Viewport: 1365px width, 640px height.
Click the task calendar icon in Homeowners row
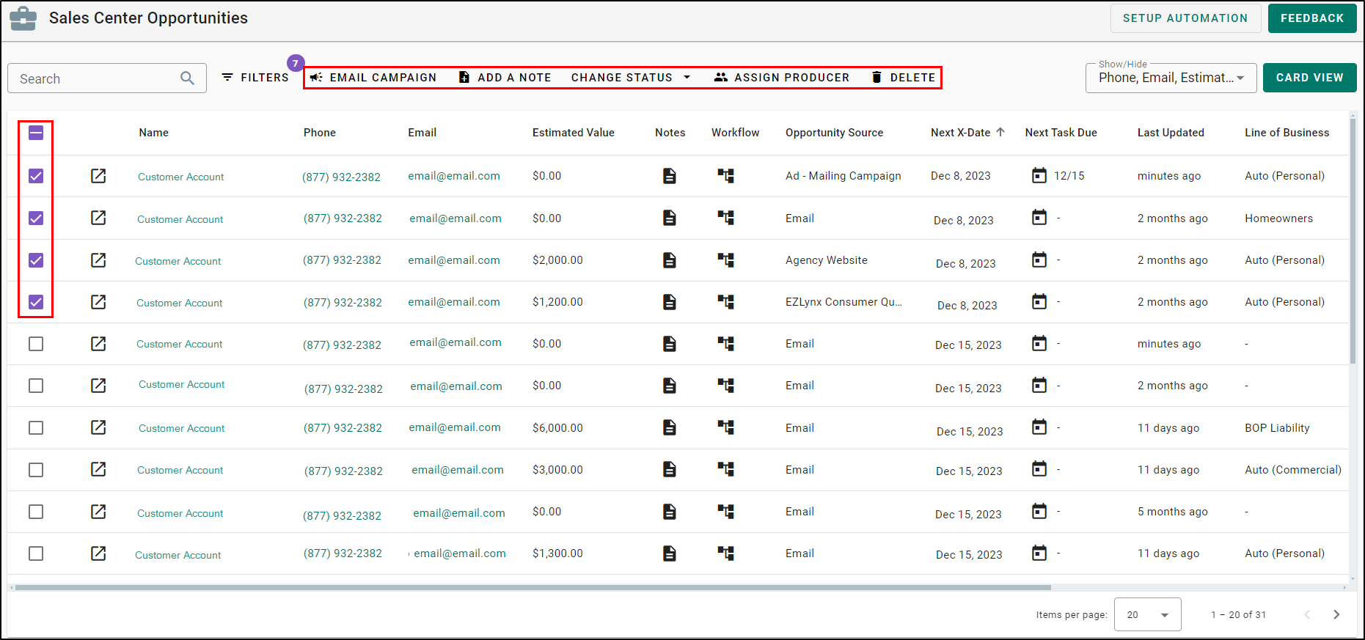(x=1039, y=218)
